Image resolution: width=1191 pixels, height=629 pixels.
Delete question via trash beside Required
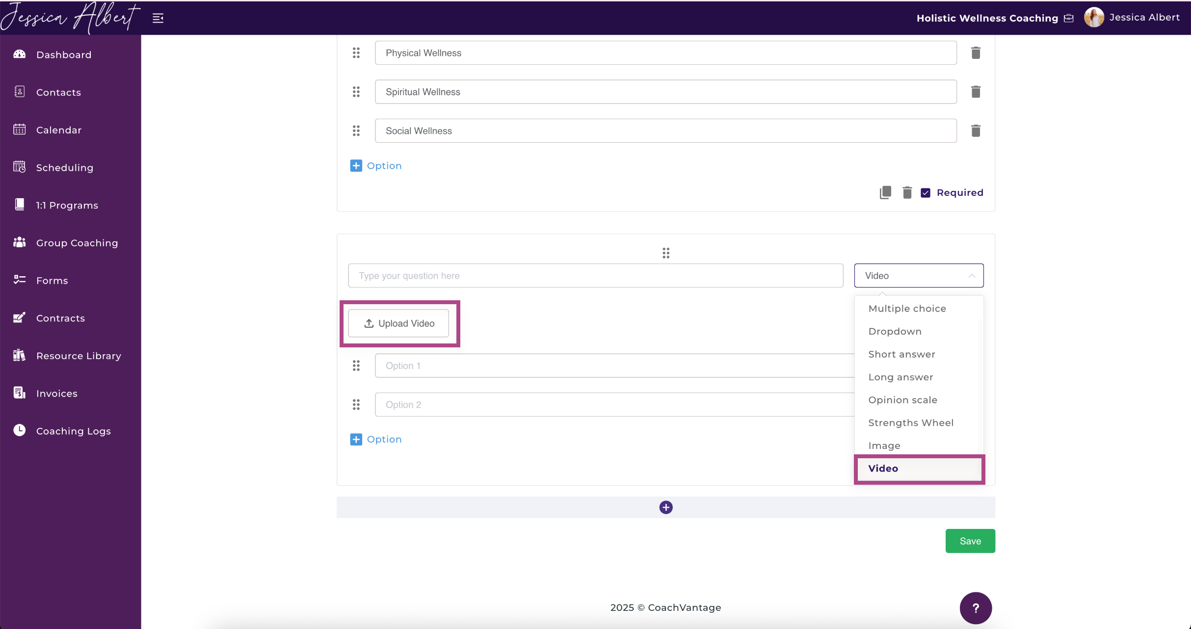coord(907,192)
